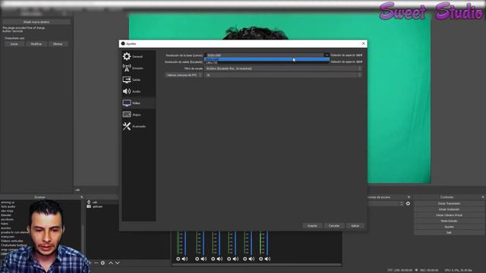
Task: Adjust first mixer channel blue volume slider
Action: click(x=185, y=243)
